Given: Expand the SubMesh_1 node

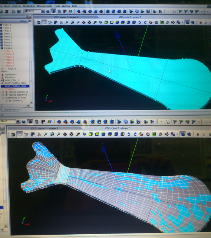Looking at the screenshot, I should 7,101.
